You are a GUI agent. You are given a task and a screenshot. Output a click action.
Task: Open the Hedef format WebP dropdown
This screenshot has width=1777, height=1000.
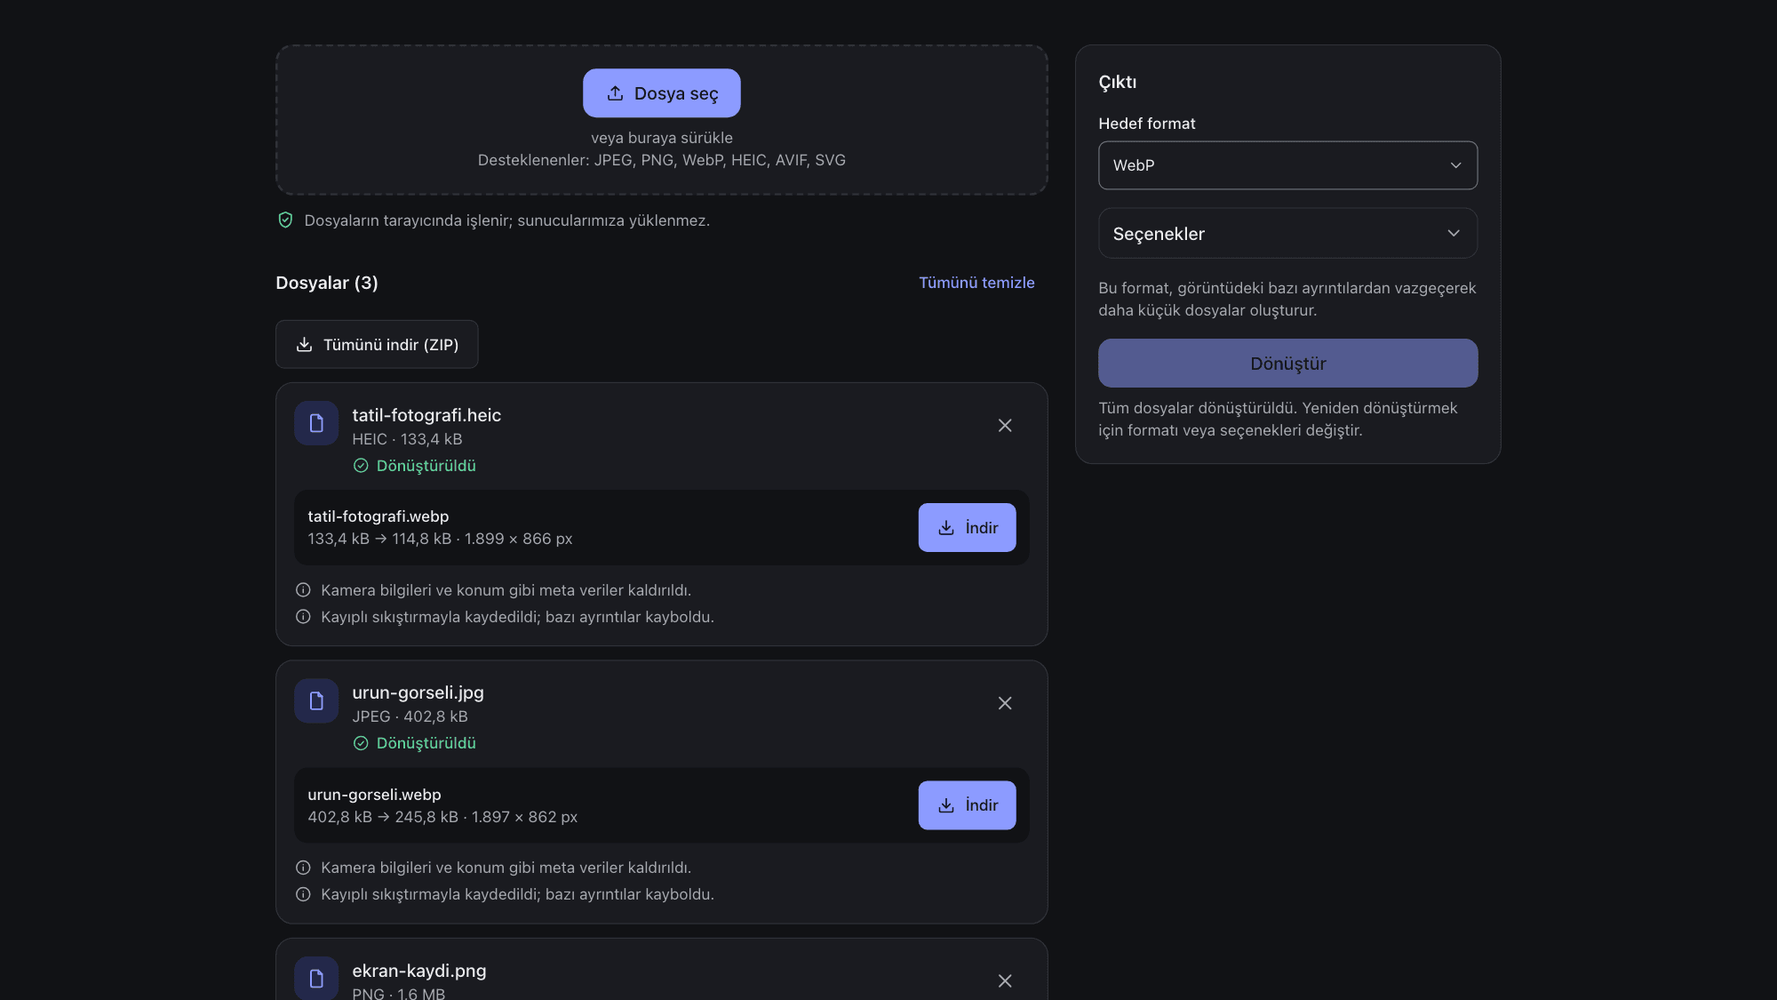1287,165
